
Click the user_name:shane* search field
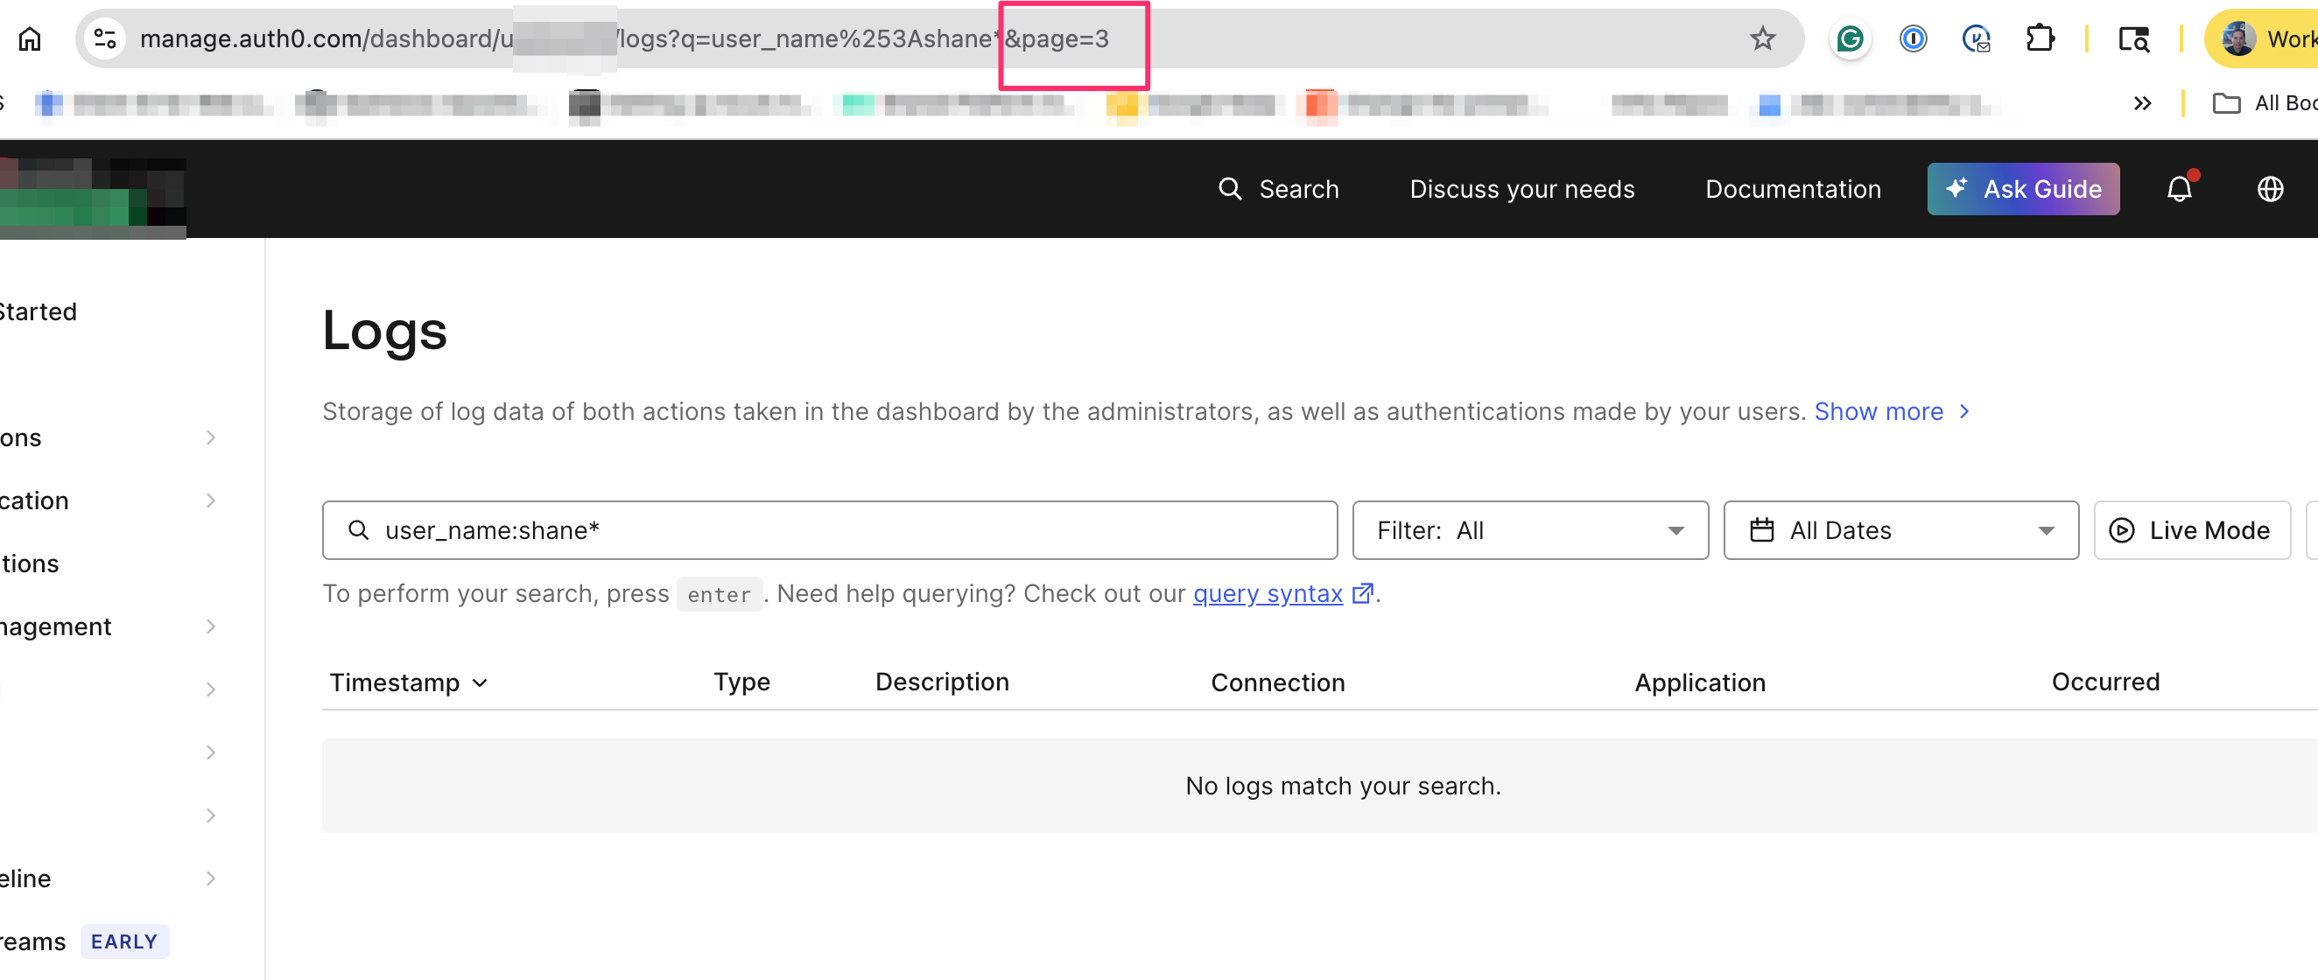coord(828,530)
